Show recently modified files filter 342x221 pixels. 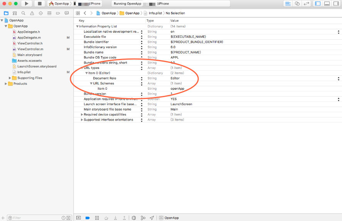(x=64, y=218)
